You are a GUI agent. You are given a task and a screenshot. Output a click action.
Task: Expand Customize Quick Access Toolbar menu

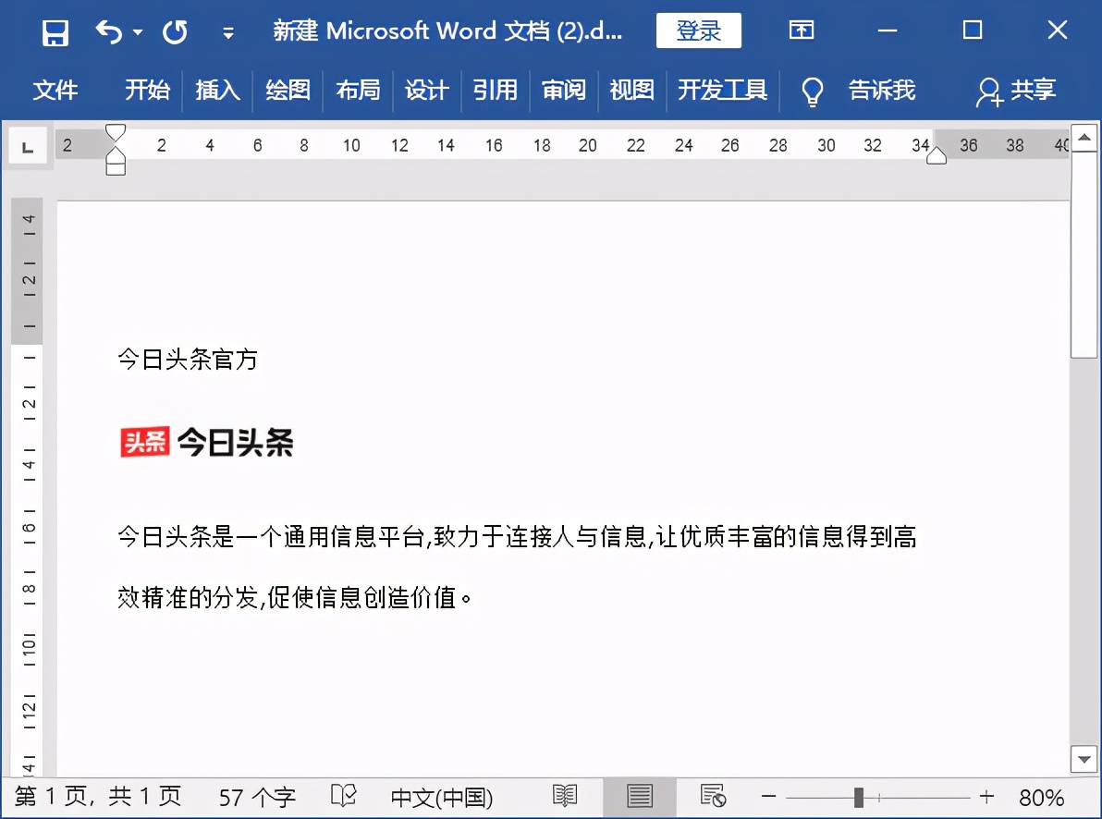coord(227,33)
